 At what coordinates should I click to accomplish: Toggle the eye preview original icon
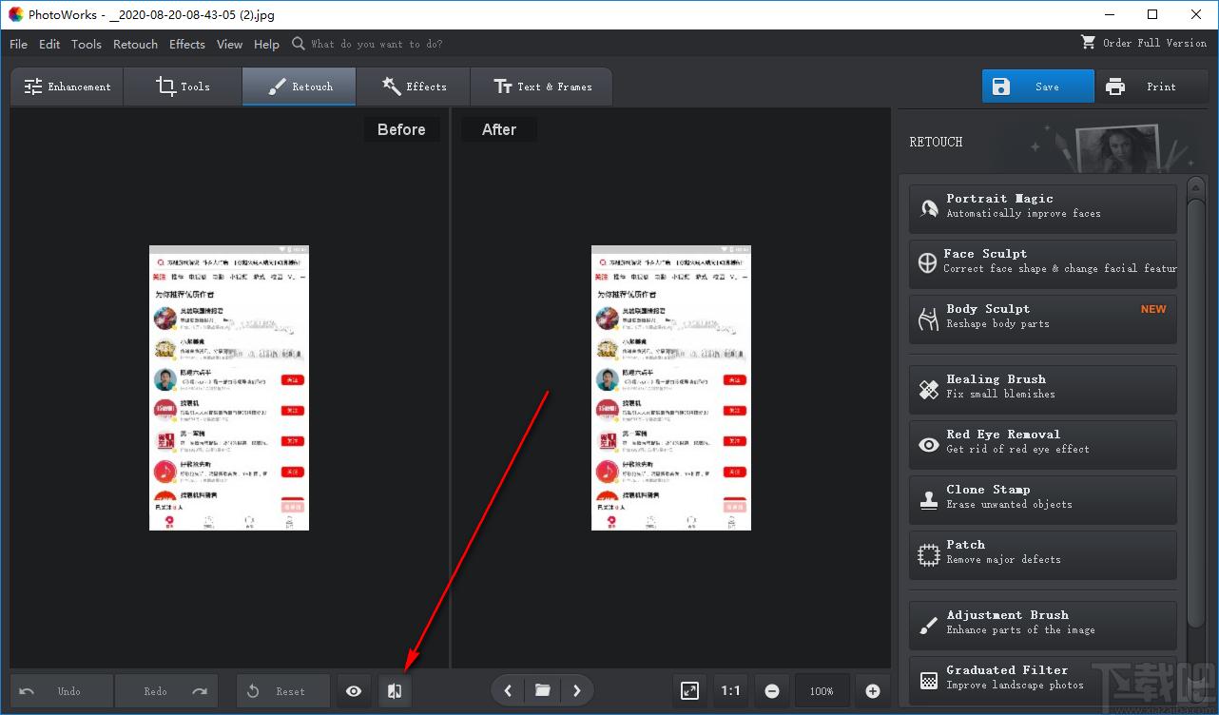pos(354,691)
